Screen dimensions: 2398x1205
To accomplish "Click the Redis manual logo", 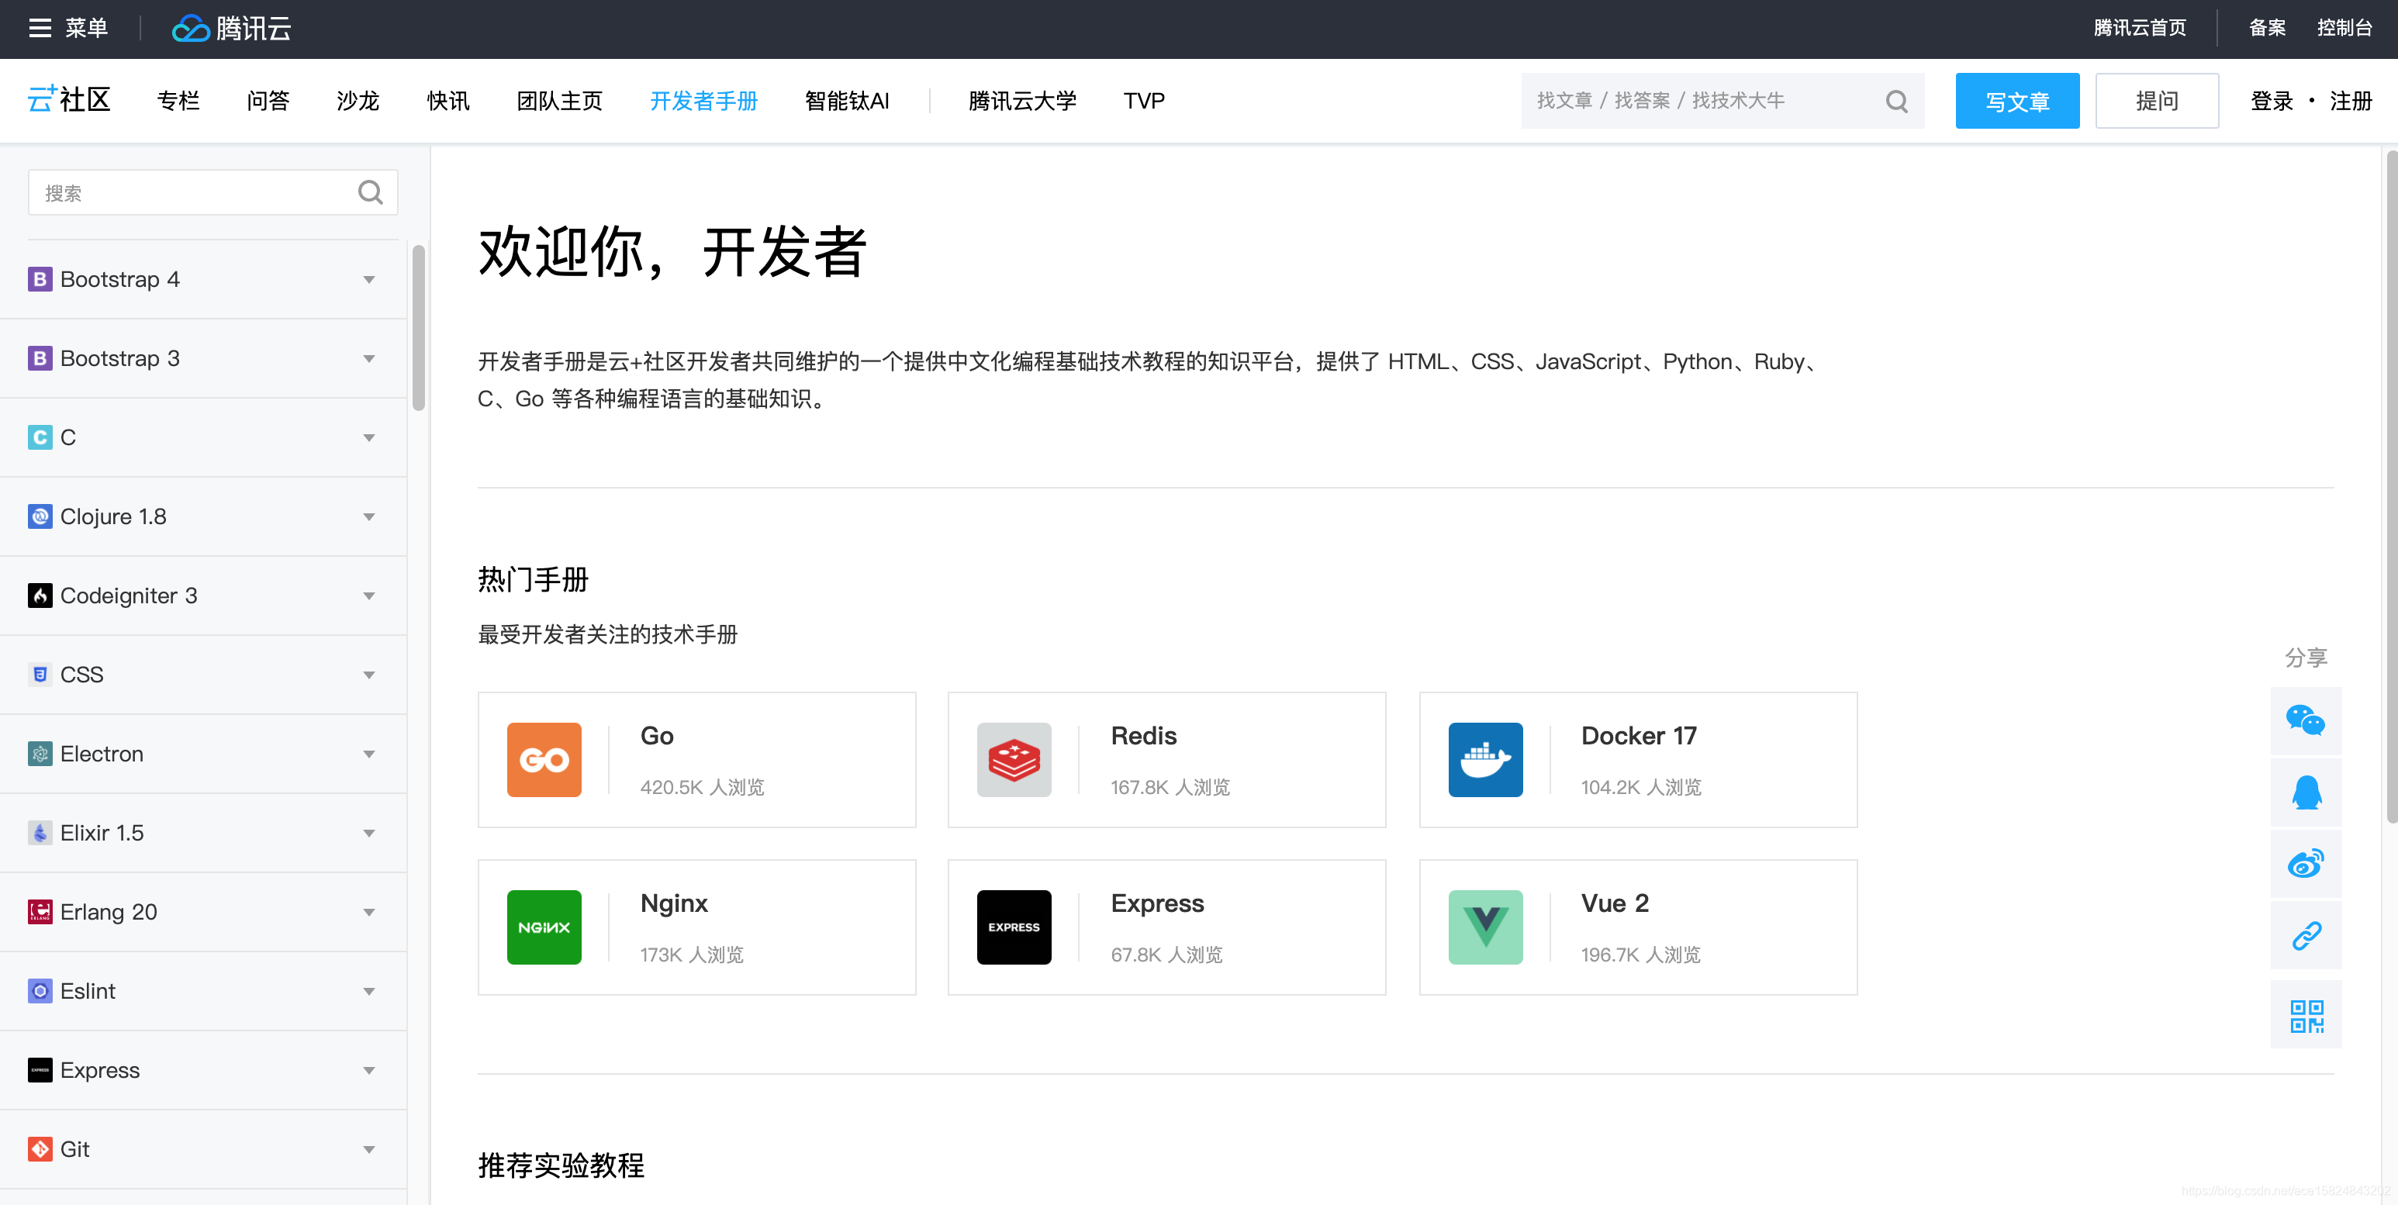I will (1014, 759).
